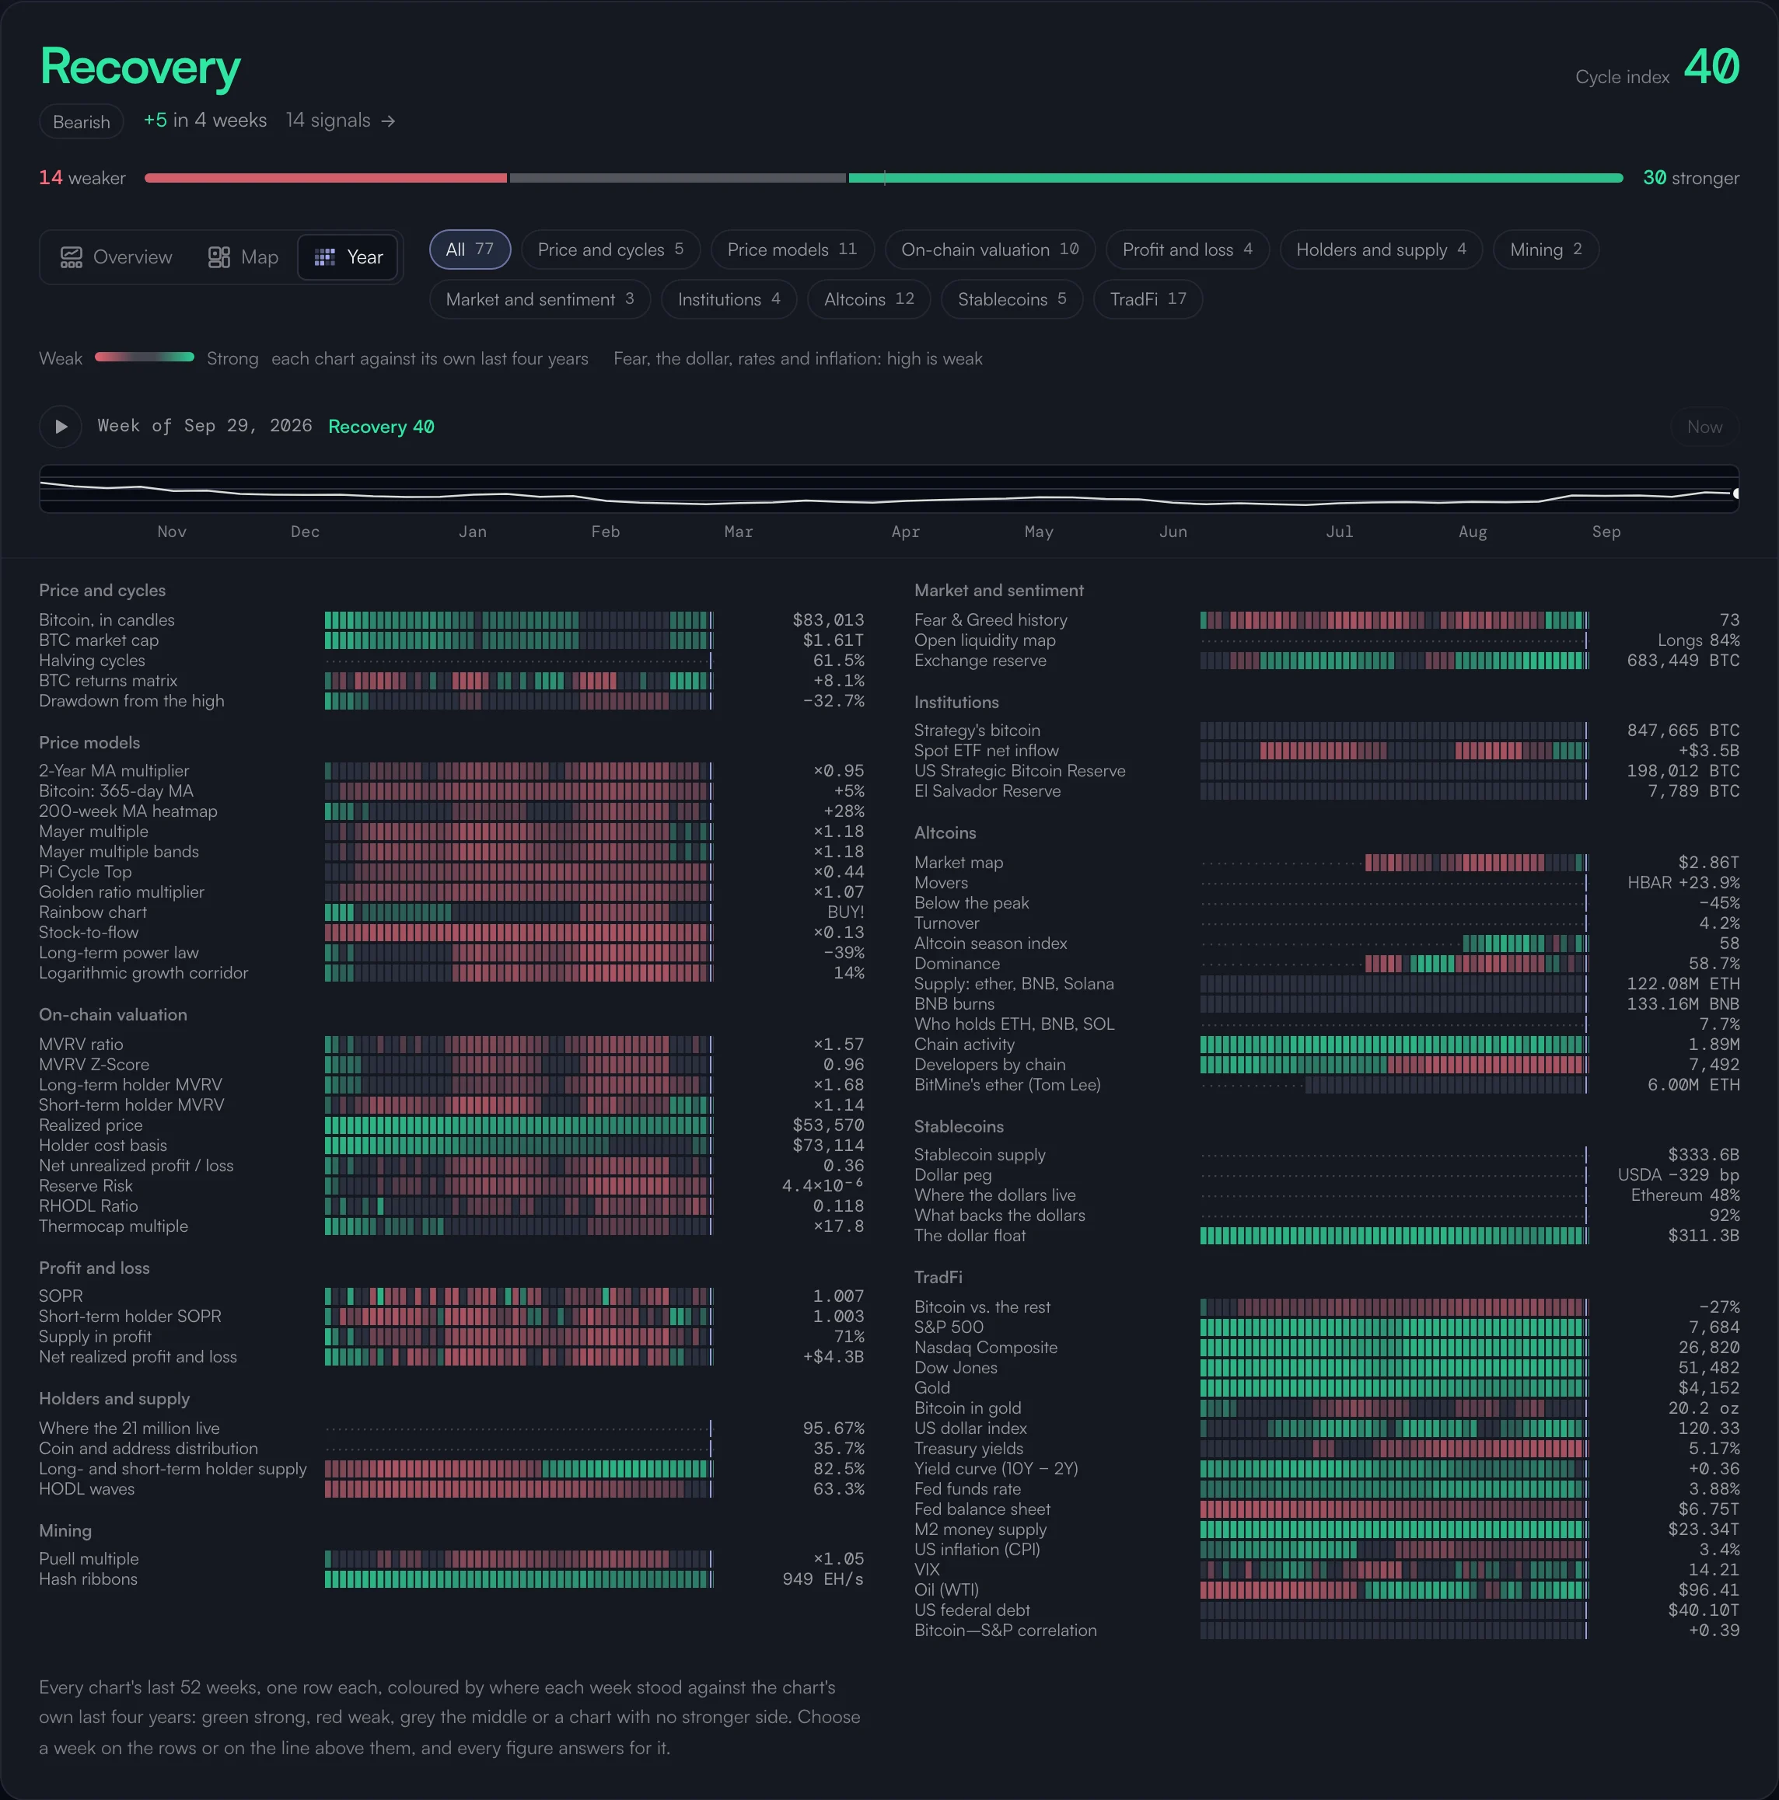Open the Oil (WTI) row
The width and height of the screenshot is (1779, 1800).
[1327, 1589]
